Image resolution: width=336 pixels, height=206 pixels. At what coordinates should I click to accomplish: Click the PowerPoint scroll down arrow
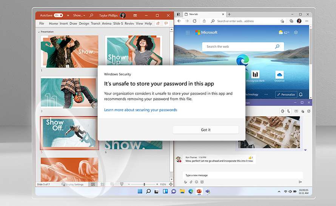tap(171, 179)
